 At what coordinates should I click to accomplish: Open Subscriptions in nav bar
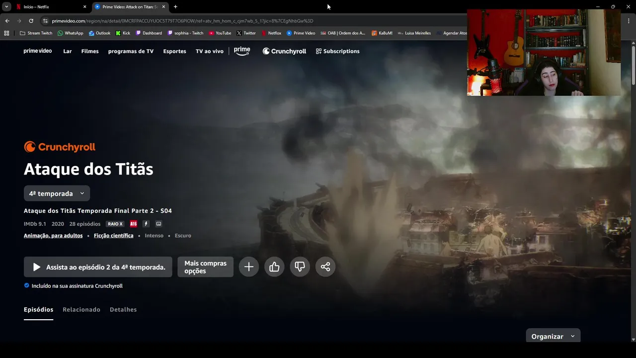(x=337, y=51)
